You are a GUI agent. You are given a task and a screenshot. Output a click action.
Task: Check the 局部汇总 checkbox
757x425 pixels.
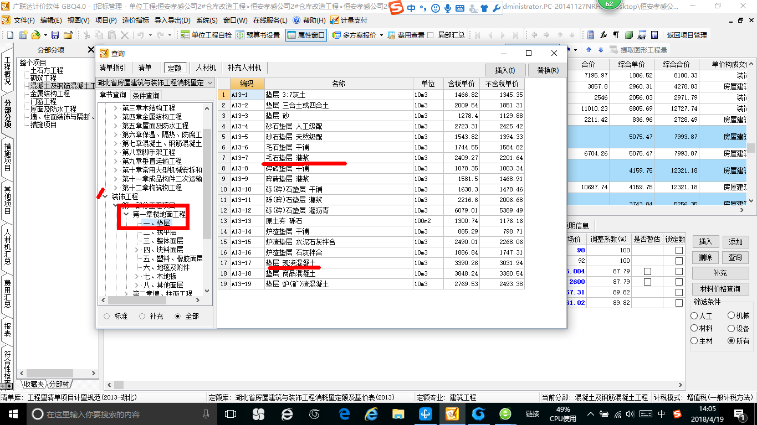point(431,35)
